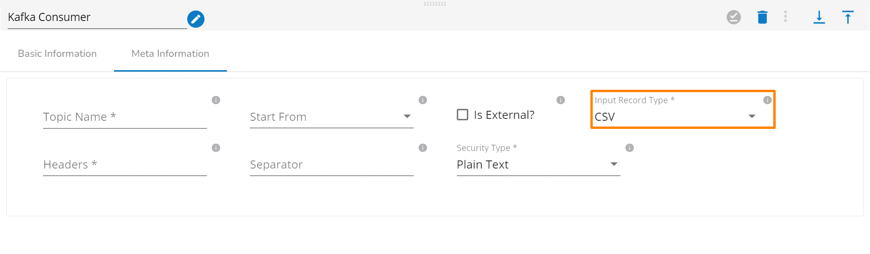
Task: Click info icon next to Topic Name
Action: point(216,100)
